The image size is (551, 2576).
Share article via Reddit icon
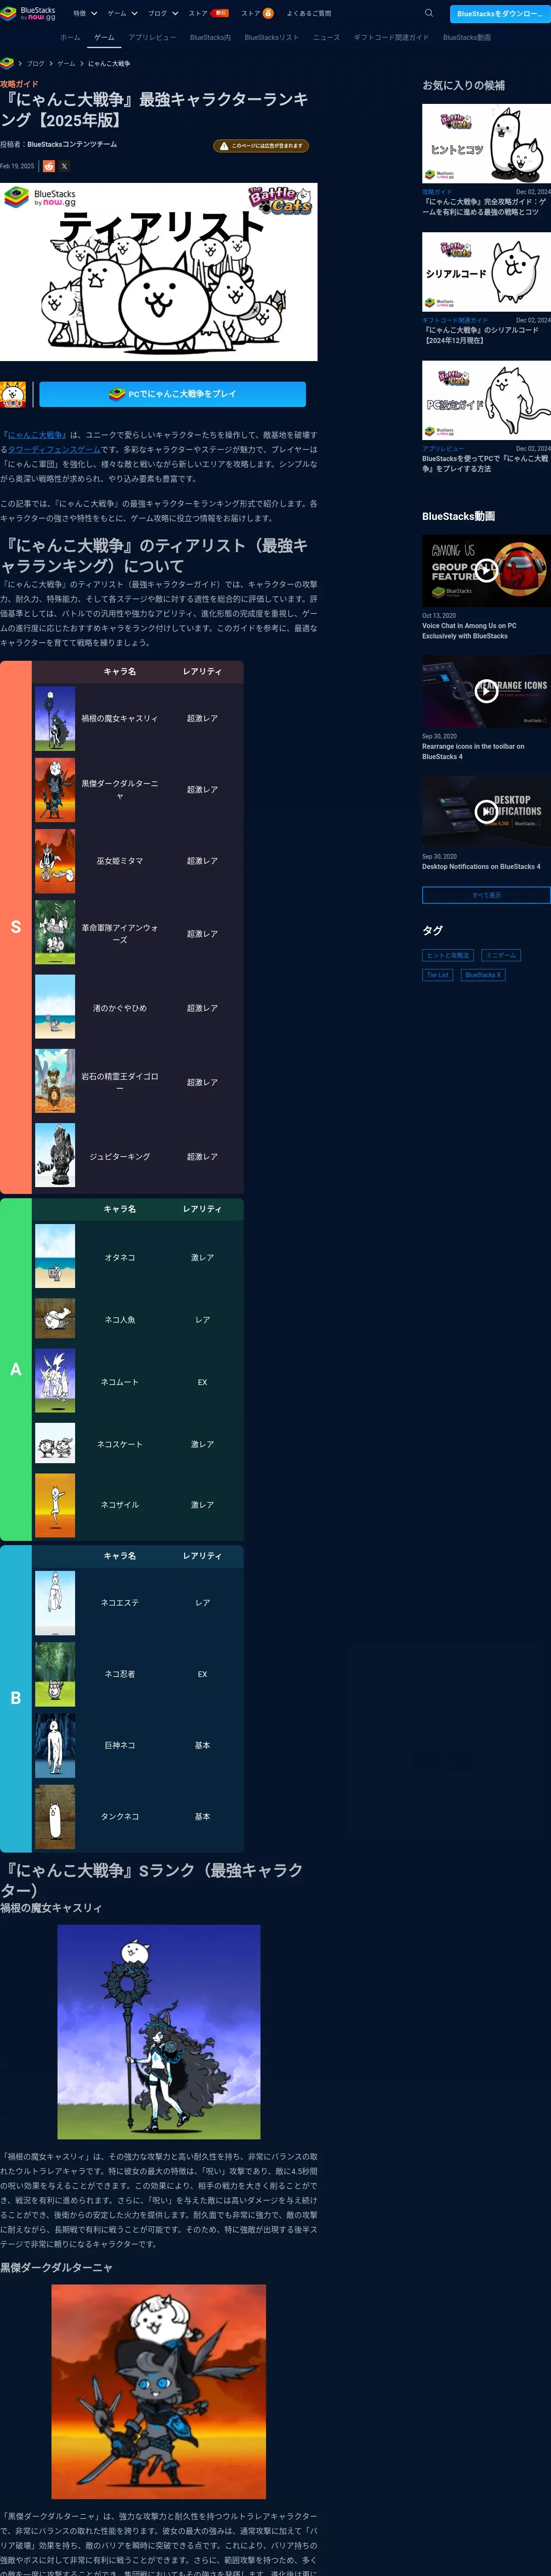coord(48,166)
